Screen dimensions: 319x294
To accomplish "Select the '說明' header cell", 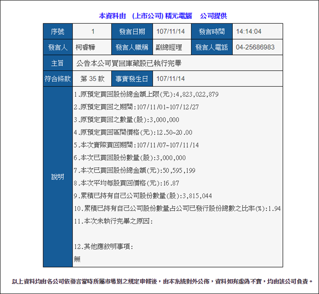I will tap(58, 177).
